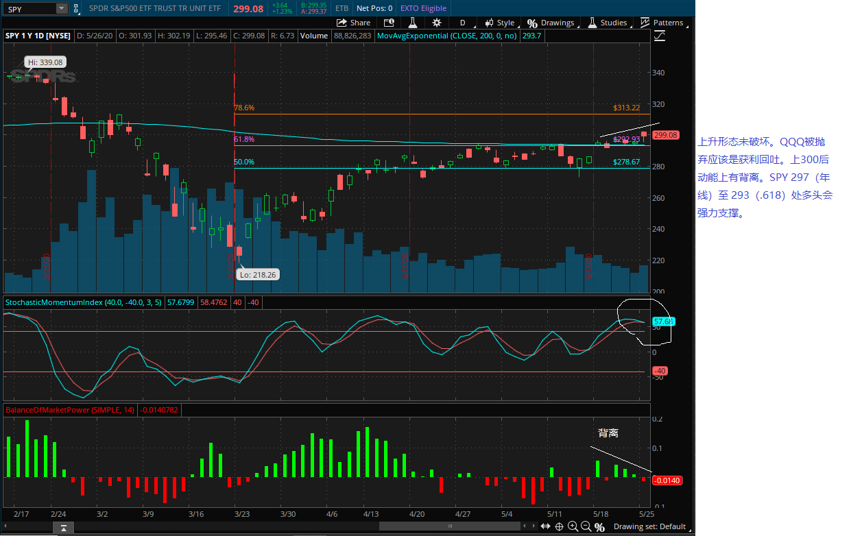
Task: Open chart settings gear icon
Action: pyautogui.click(x=436, y=23)
